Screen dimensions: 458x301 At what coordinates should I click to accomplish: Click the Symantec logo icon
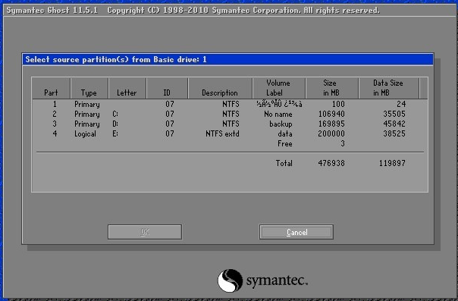tap(231, 281)
